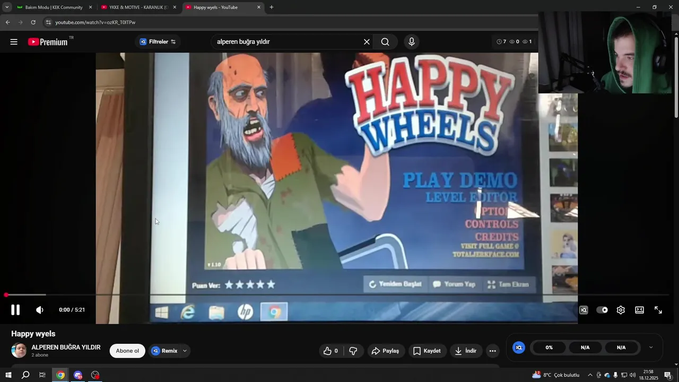Screen dimensions: 679x382
Task: Go back in browser history
Action: (7, 22)
